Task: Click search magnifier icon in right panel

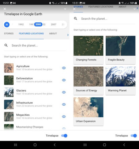Action: point(76,18)
